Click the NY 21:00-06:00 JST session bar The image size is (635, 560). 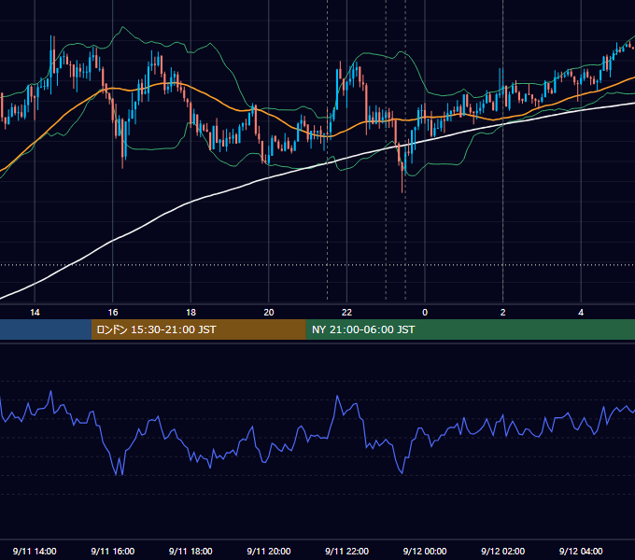(x=470, y=329)
